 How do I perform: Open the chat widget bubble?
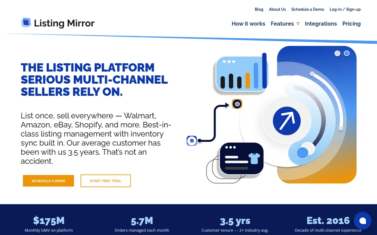[362, 221]
